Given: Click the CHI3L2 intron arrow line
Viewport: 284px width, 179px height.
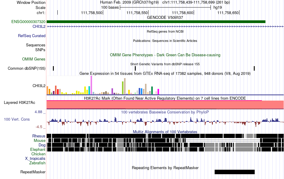Looking at the screenshot, I should tap(165, 27).
